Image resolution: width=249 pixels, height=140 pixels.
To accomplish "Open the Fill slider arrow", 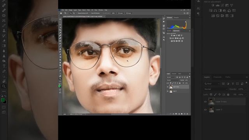I will click(189, 83).
